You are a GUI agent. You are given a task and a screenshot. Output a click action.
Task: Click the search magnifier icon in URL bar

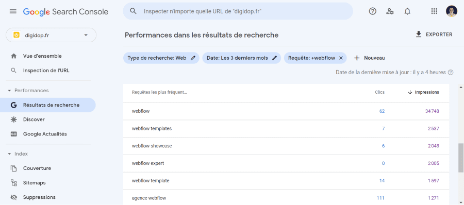pos(134,11)
